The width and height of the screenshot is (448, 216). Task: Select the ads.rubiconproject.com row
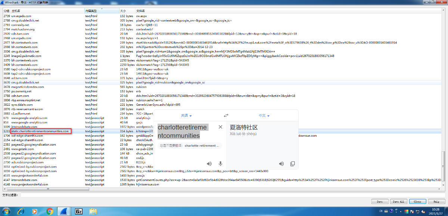(221, 162)
